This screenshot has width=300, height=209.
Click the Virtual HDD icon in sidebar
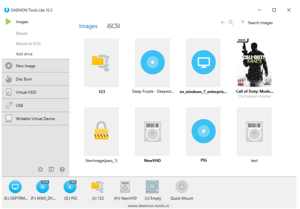pyautogui.click(x=9, y=92)
